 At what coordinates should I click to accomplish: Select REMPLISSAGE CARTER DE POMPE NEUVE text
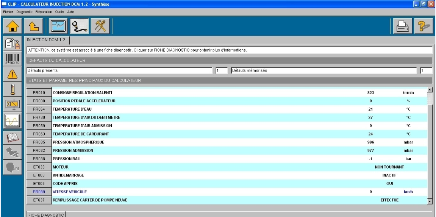click(x=90, y=200)
